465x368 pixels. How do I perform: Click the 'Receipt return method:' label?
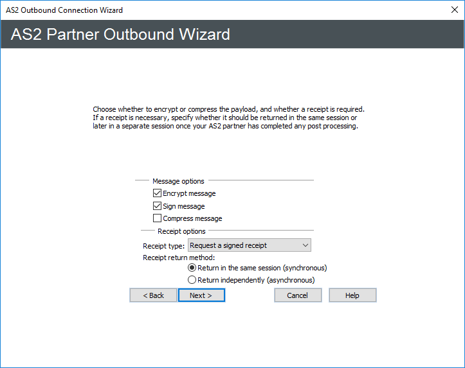[x=178, y=258]
